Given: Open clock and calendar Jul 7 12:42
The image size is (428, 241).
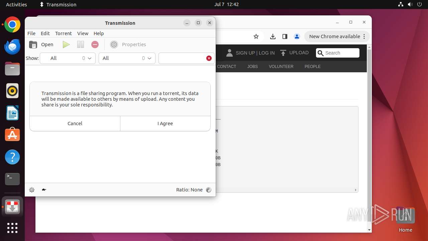Looking at the screenshot, I should point(226,4).
